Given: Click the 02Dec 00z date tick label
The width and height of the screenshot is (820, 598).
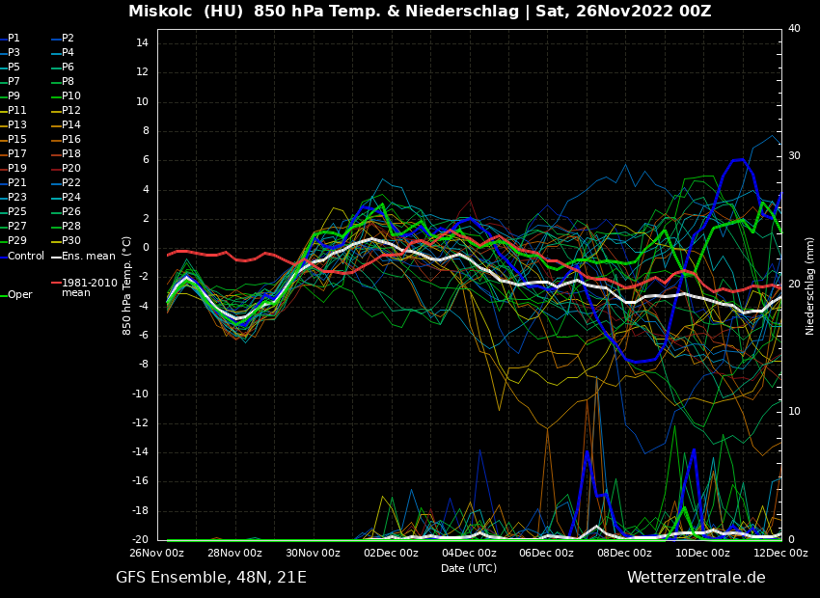Looking at the screenshot, I should click(391, 554).
